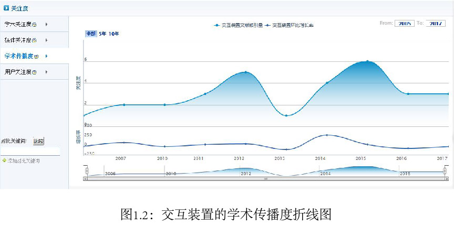Click help icon beside 用户关注度

click(34, 72)
